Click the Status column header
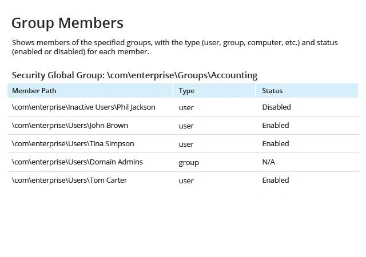The width and height of the screenshot is (366, 257). pyautogui.click(x=272, y=90)
